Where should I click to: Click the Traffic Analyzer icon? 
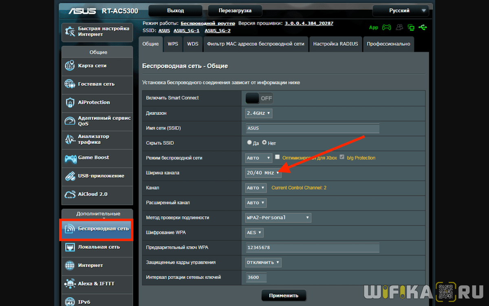(x=70, y=140)
